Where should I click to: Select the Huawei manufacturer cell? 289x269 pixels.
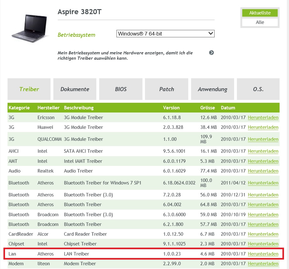coord(45,127)
